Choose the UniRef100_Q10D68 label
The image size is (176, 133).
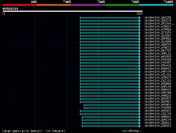pyautogui.click(x=158, y=42)
